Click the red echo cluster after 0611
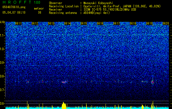The width and height of the screenshot is (172, 109). tap(28, 82)
